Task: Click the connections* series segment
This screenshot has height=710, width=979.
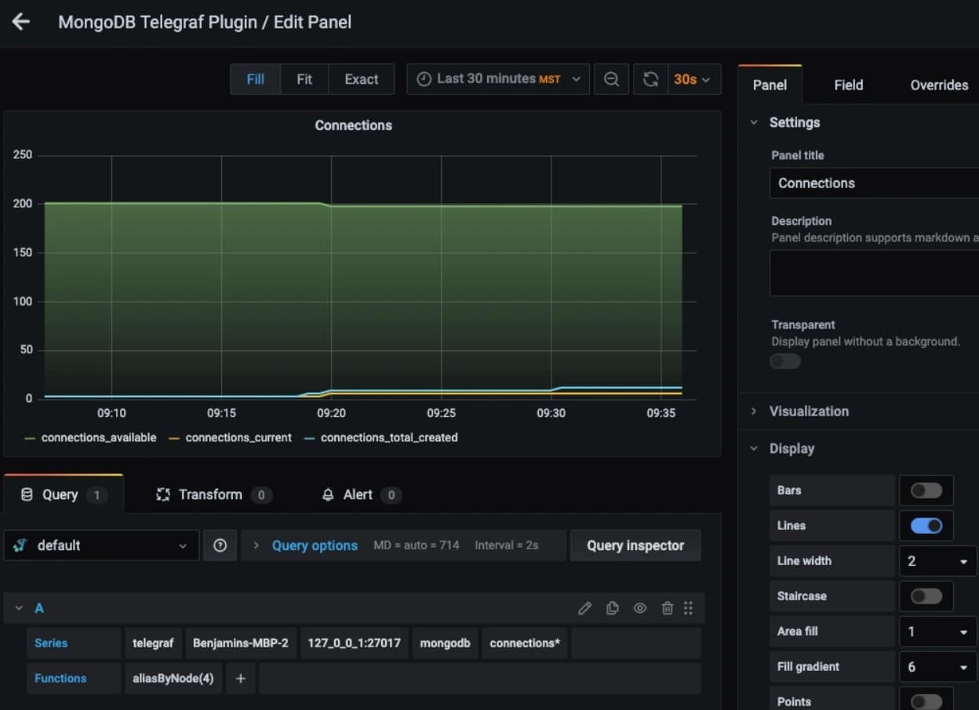Action: 525,643
